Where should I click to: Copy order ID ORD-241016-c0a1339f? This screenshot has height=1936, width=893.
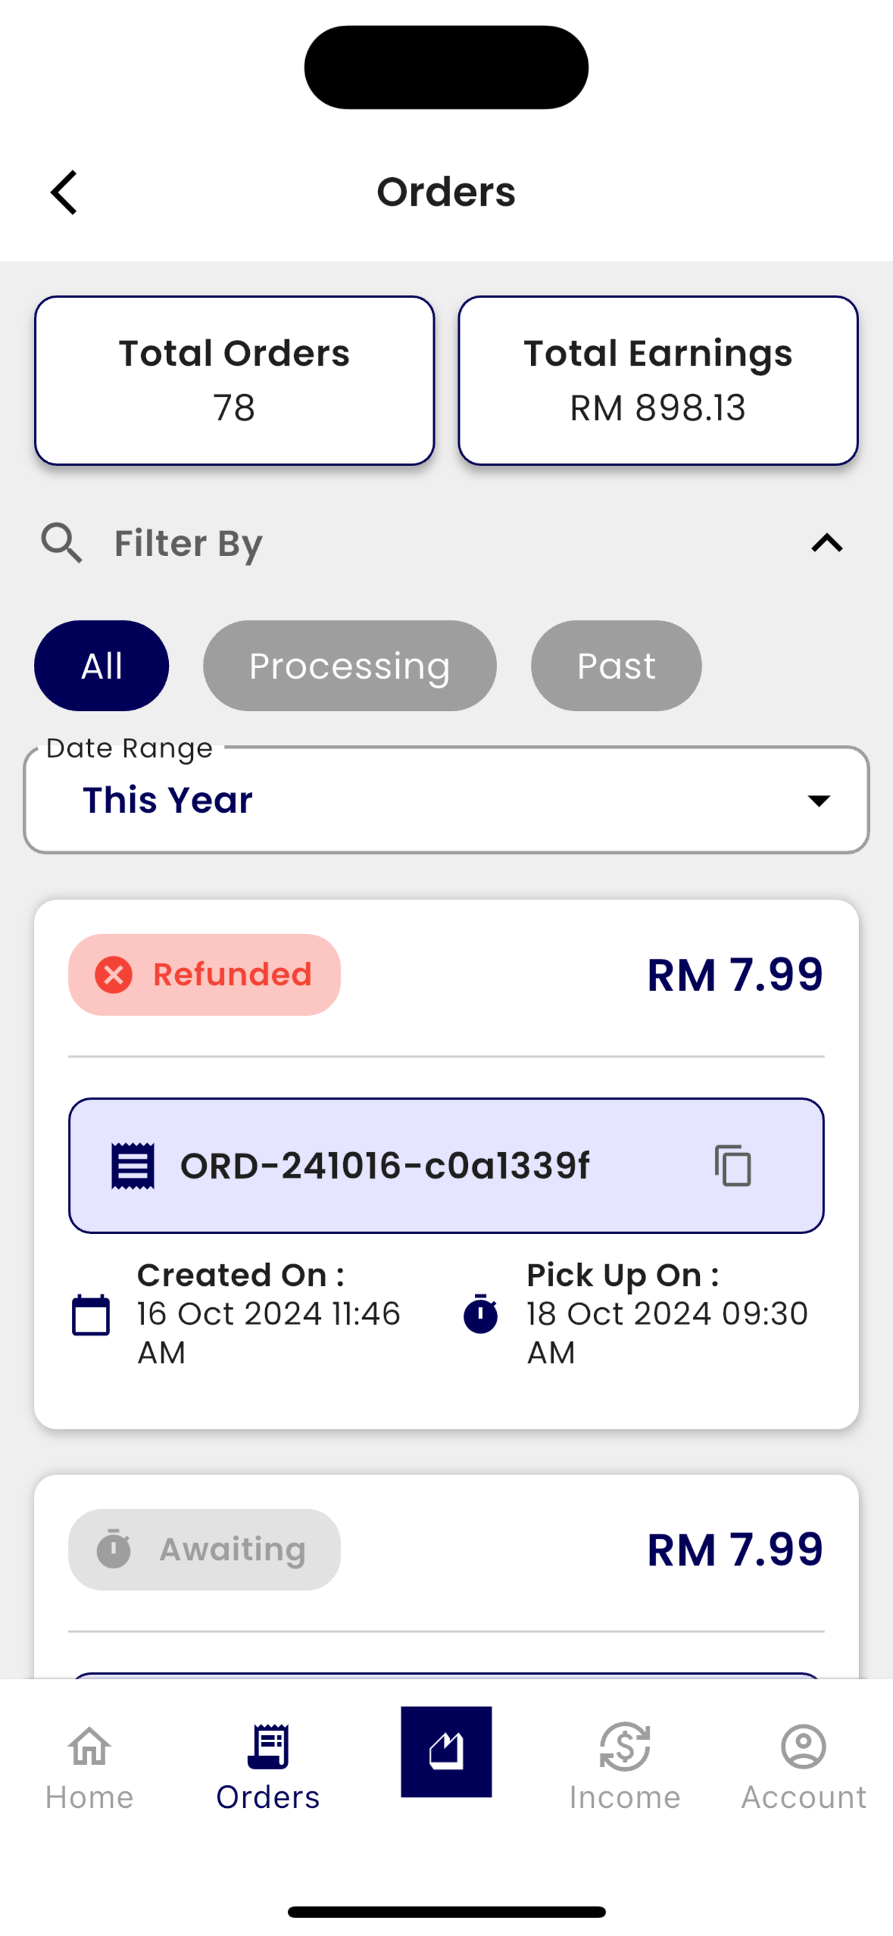pos(732,1165)
